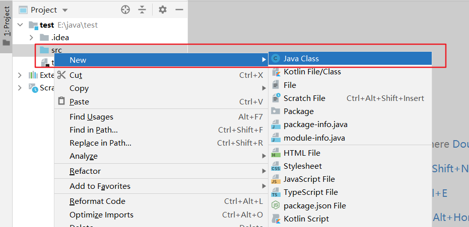Click the Kotlin Script icon
Screen dimensions: 469x227
point(276,219)
